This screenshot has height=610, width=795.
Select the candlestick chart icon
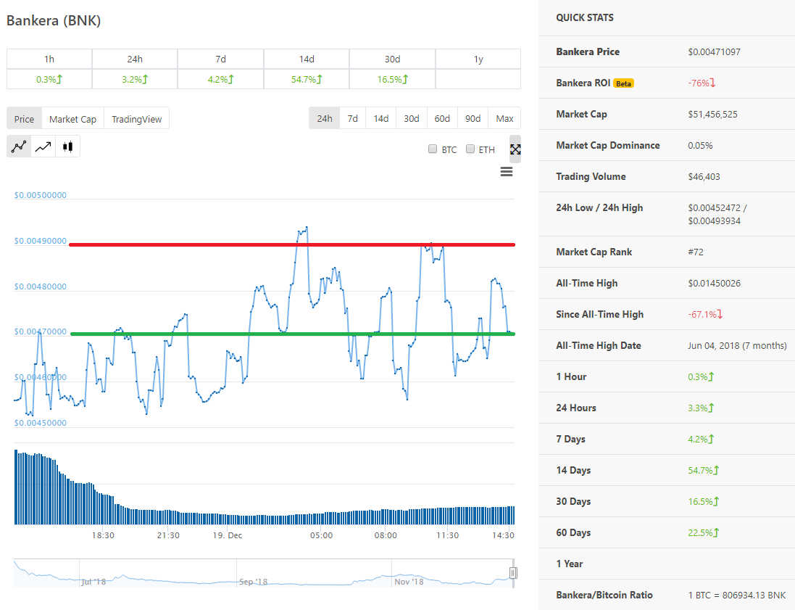[x=67, y=147]
